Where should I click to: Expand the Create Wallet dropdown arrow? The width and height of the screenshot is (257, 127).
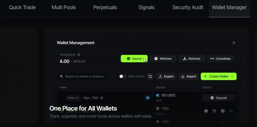[232, 76]
